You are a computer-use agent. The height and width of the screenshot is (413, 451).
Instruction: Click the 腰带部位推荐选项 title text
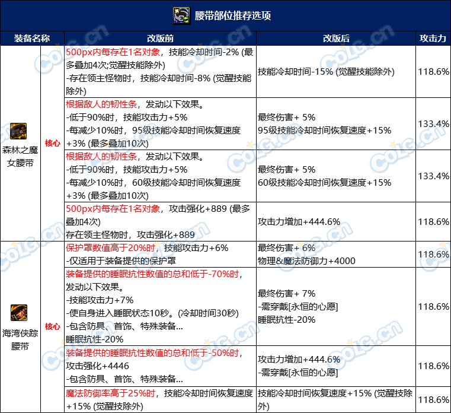click(233, 15)
